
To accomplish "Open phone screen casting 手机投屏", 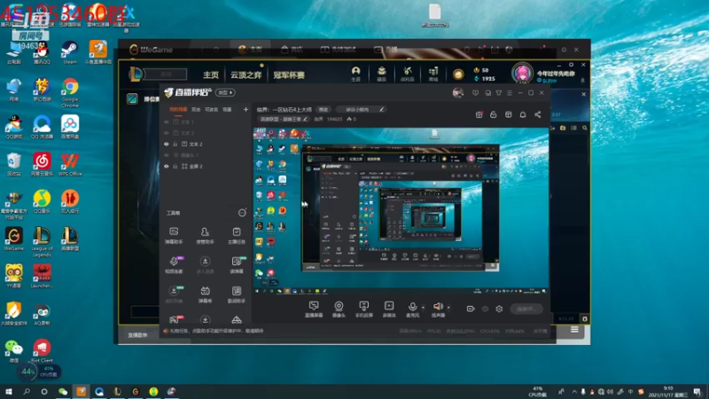I will coord(363,309).
